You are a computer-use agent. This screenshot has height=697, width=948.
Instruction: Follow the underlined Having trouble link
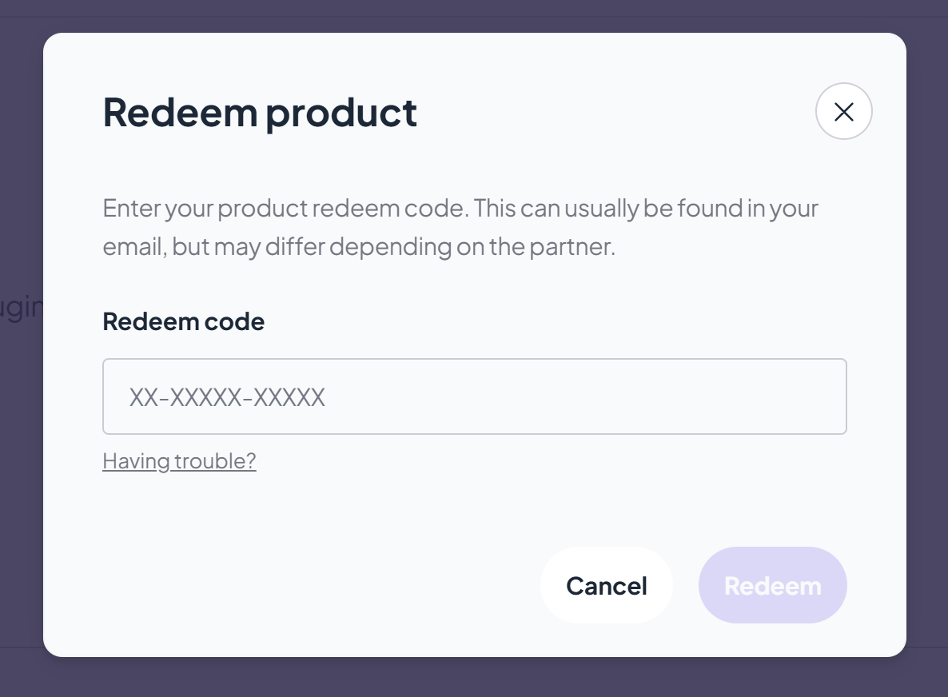tap(179, 461)
